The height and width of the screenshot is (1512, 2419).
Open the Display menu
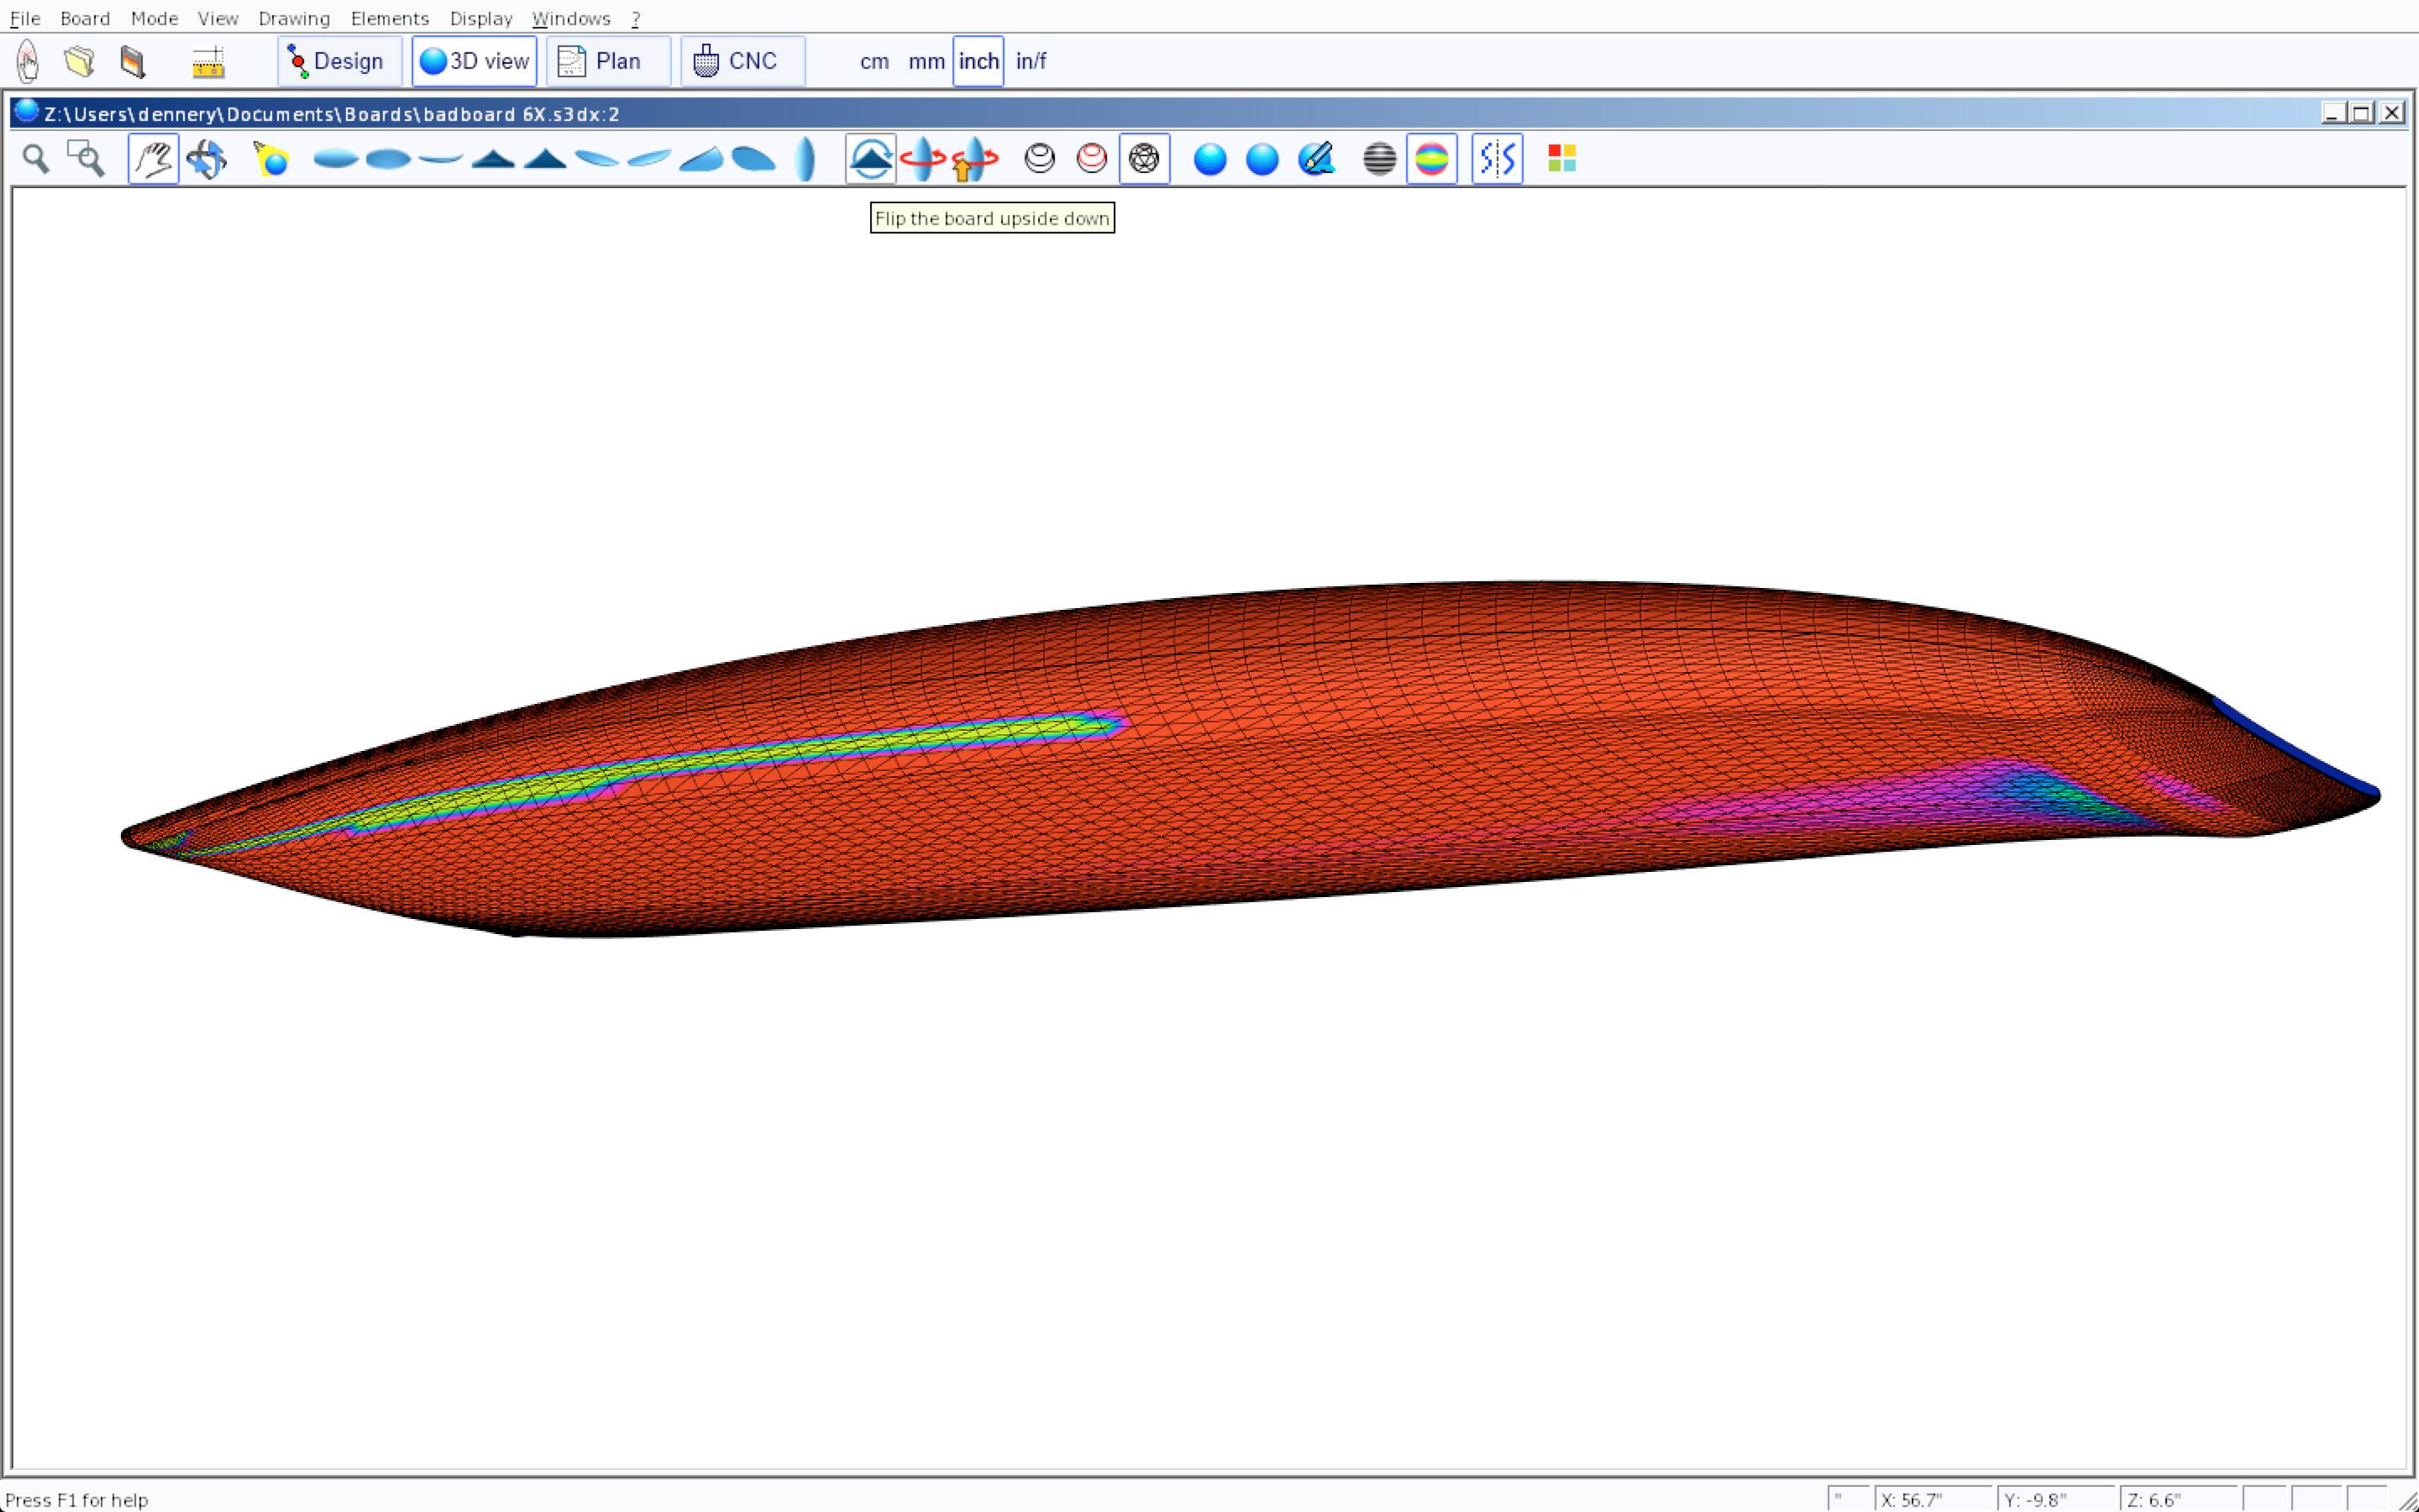coord(480,18)
